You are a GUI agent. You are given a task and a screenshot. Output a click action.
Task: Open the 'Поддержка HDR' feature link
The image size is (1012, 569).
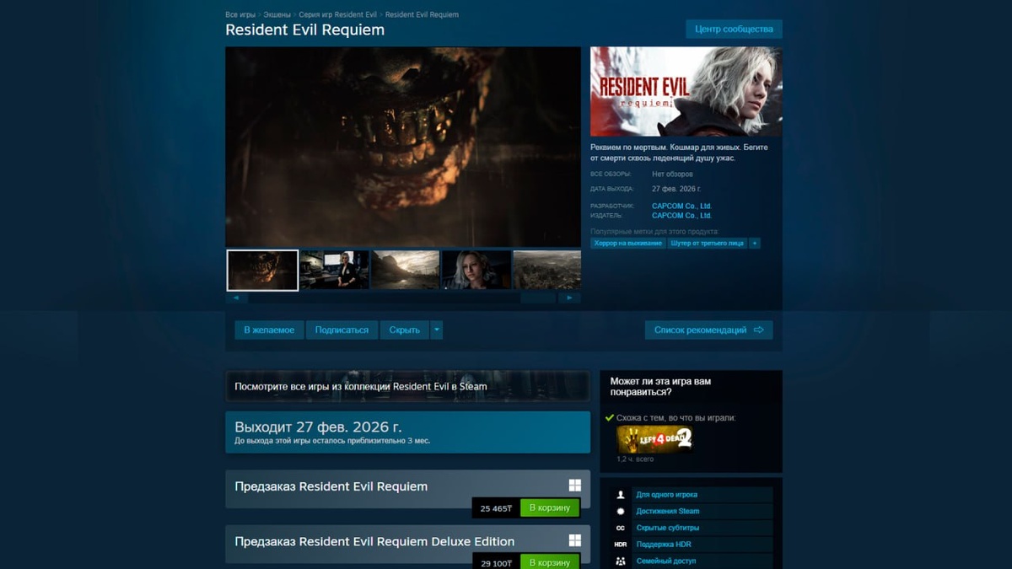[x=663, y=545]
